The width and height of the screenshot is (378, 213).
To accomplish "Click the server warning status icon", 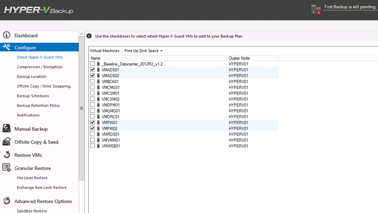I will click(316, 9).
